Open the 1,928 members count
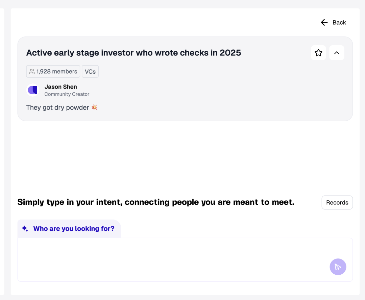 coord(57,72)
